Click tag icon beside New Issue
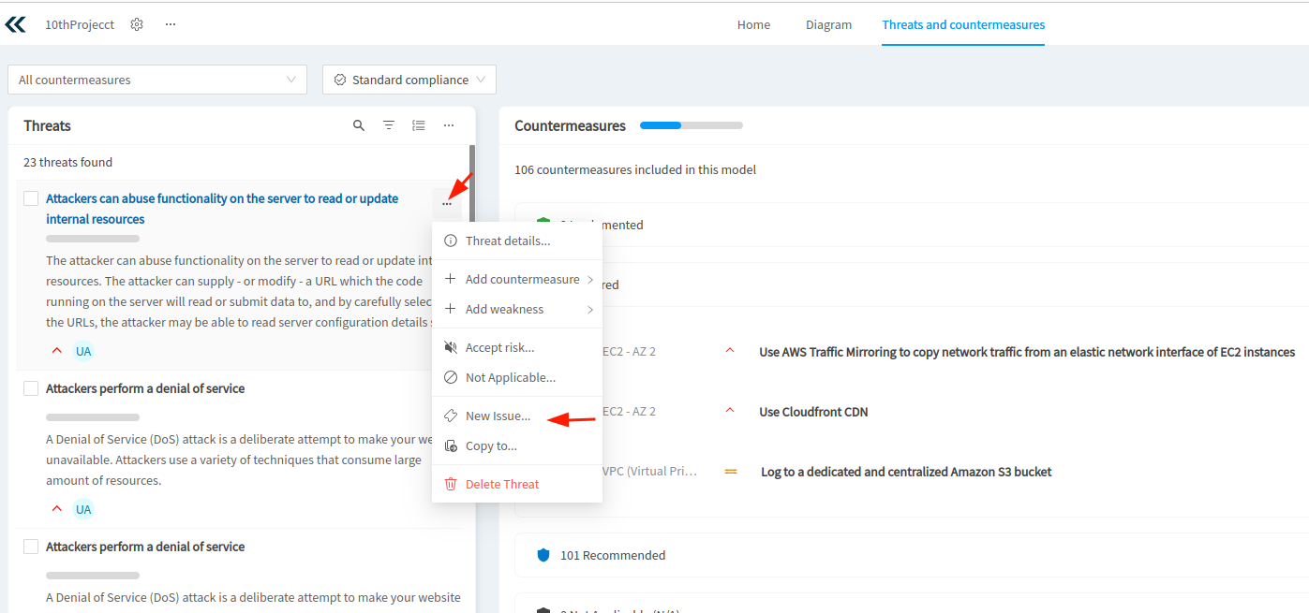The image size is (1309, 613). click(x=451, y=416)
